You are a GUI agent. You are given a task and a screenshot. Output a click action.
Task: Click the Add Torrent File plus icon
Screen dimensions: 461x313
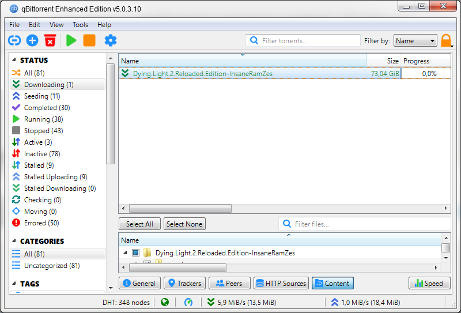point(32,40)
